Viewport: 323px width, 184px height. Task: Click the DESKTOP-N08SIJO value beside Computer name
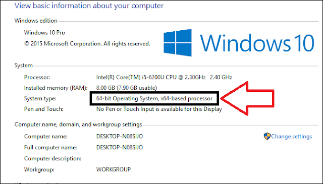(120, 137)
